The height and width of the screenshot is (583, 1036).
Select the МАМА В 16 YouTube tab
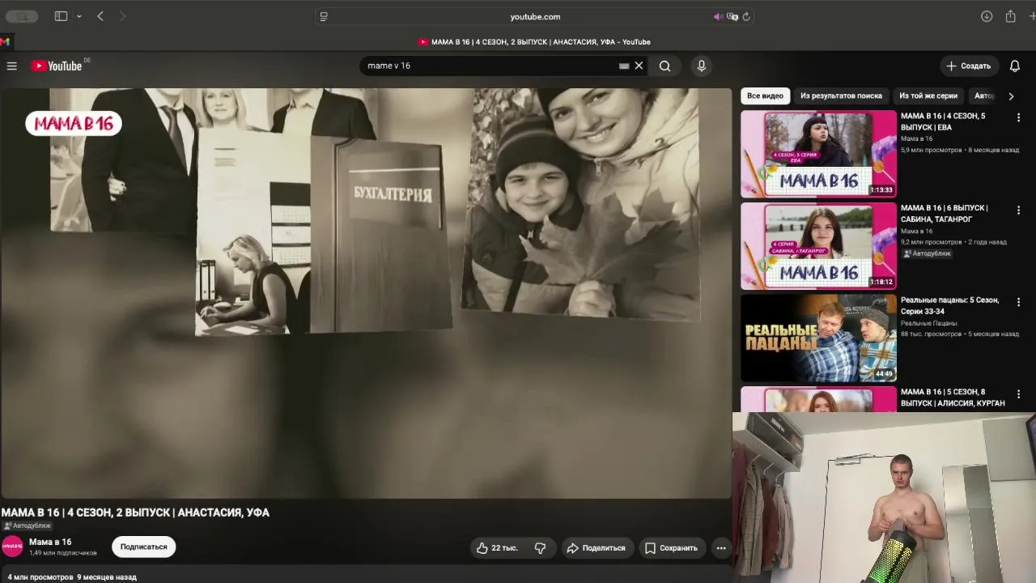coord(534,42)
